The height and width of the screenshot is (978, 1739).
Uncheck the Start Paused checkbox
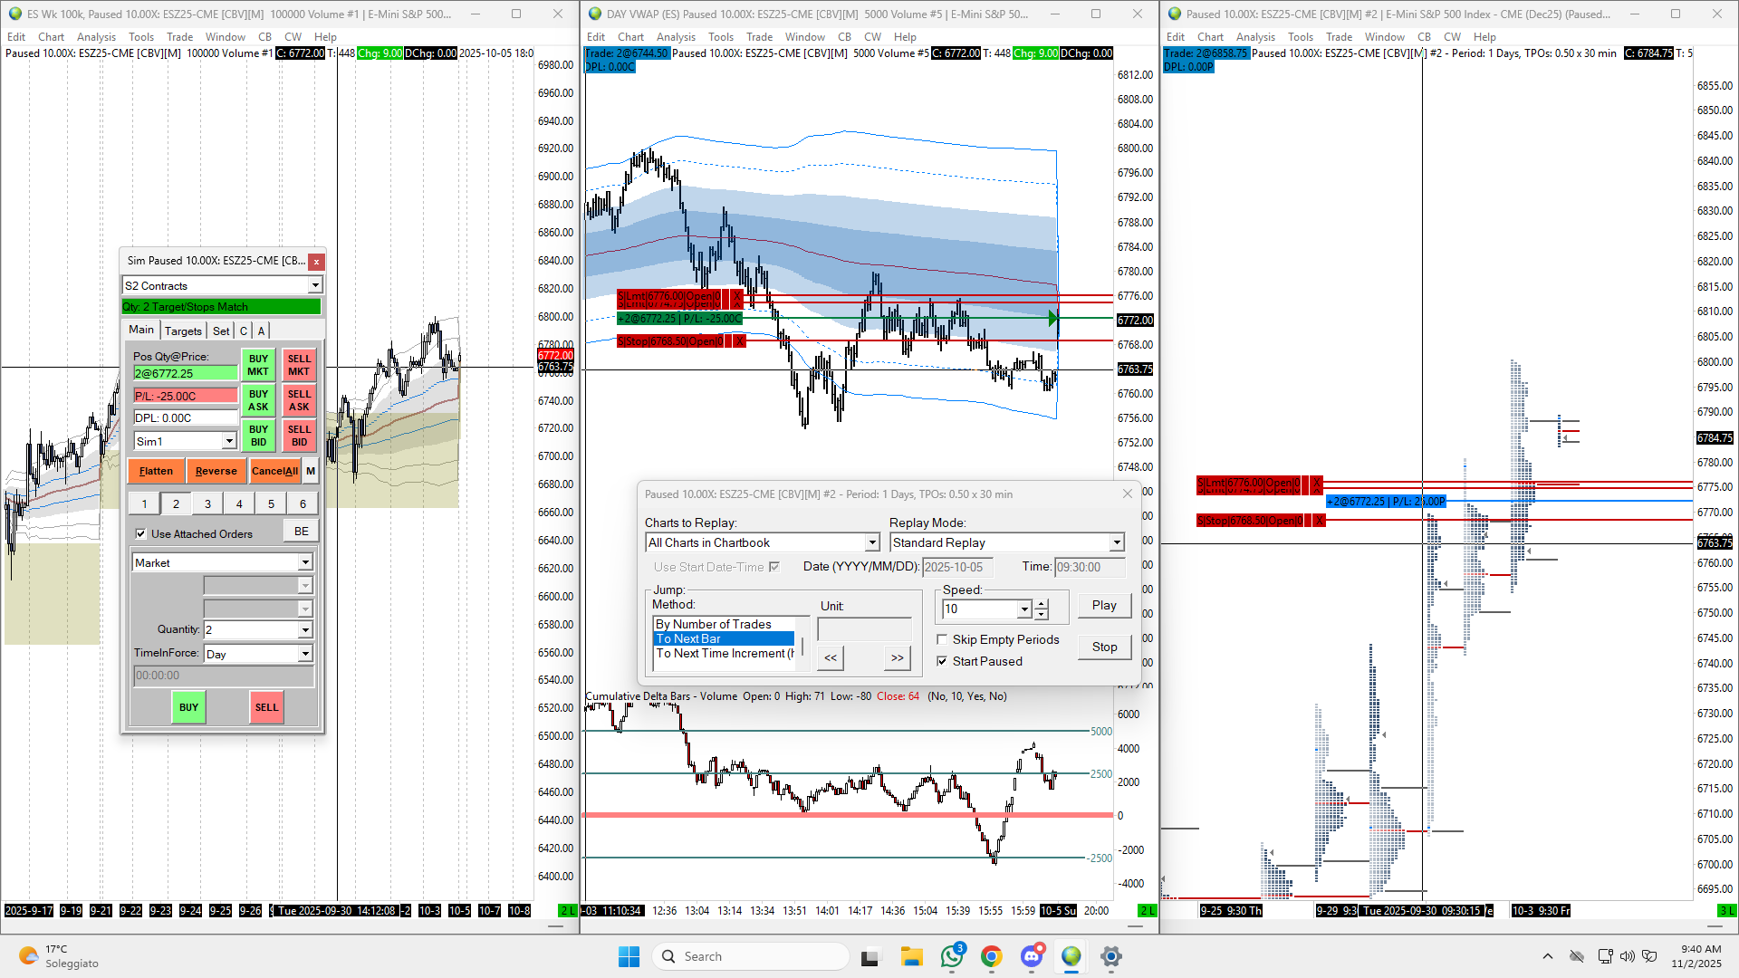click(x=942, y=661)
